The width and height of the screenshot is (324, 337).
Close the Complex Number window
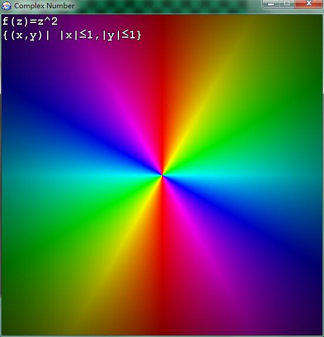point(309,4)
